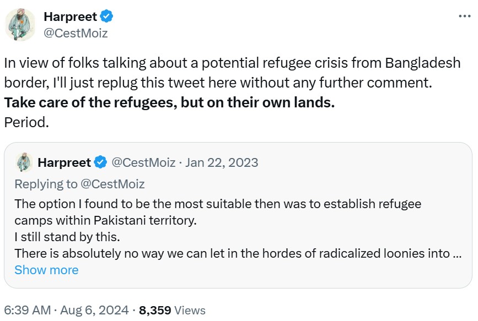Open the quoted tweet via 'The option I found' text
Image resolution: width=478 pixels, height=321 pixels.
coord(218,204)
